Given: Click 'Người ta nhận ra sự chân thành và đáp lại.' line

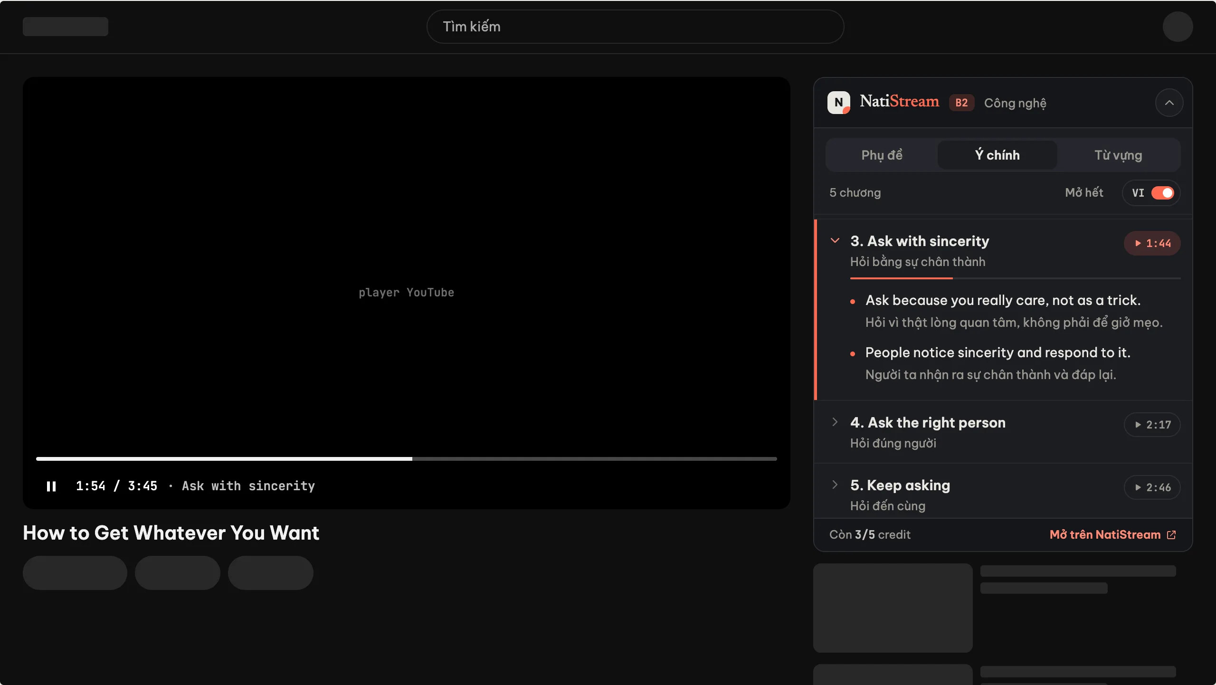Looking at the screenshot, I should tap(990, 375).
